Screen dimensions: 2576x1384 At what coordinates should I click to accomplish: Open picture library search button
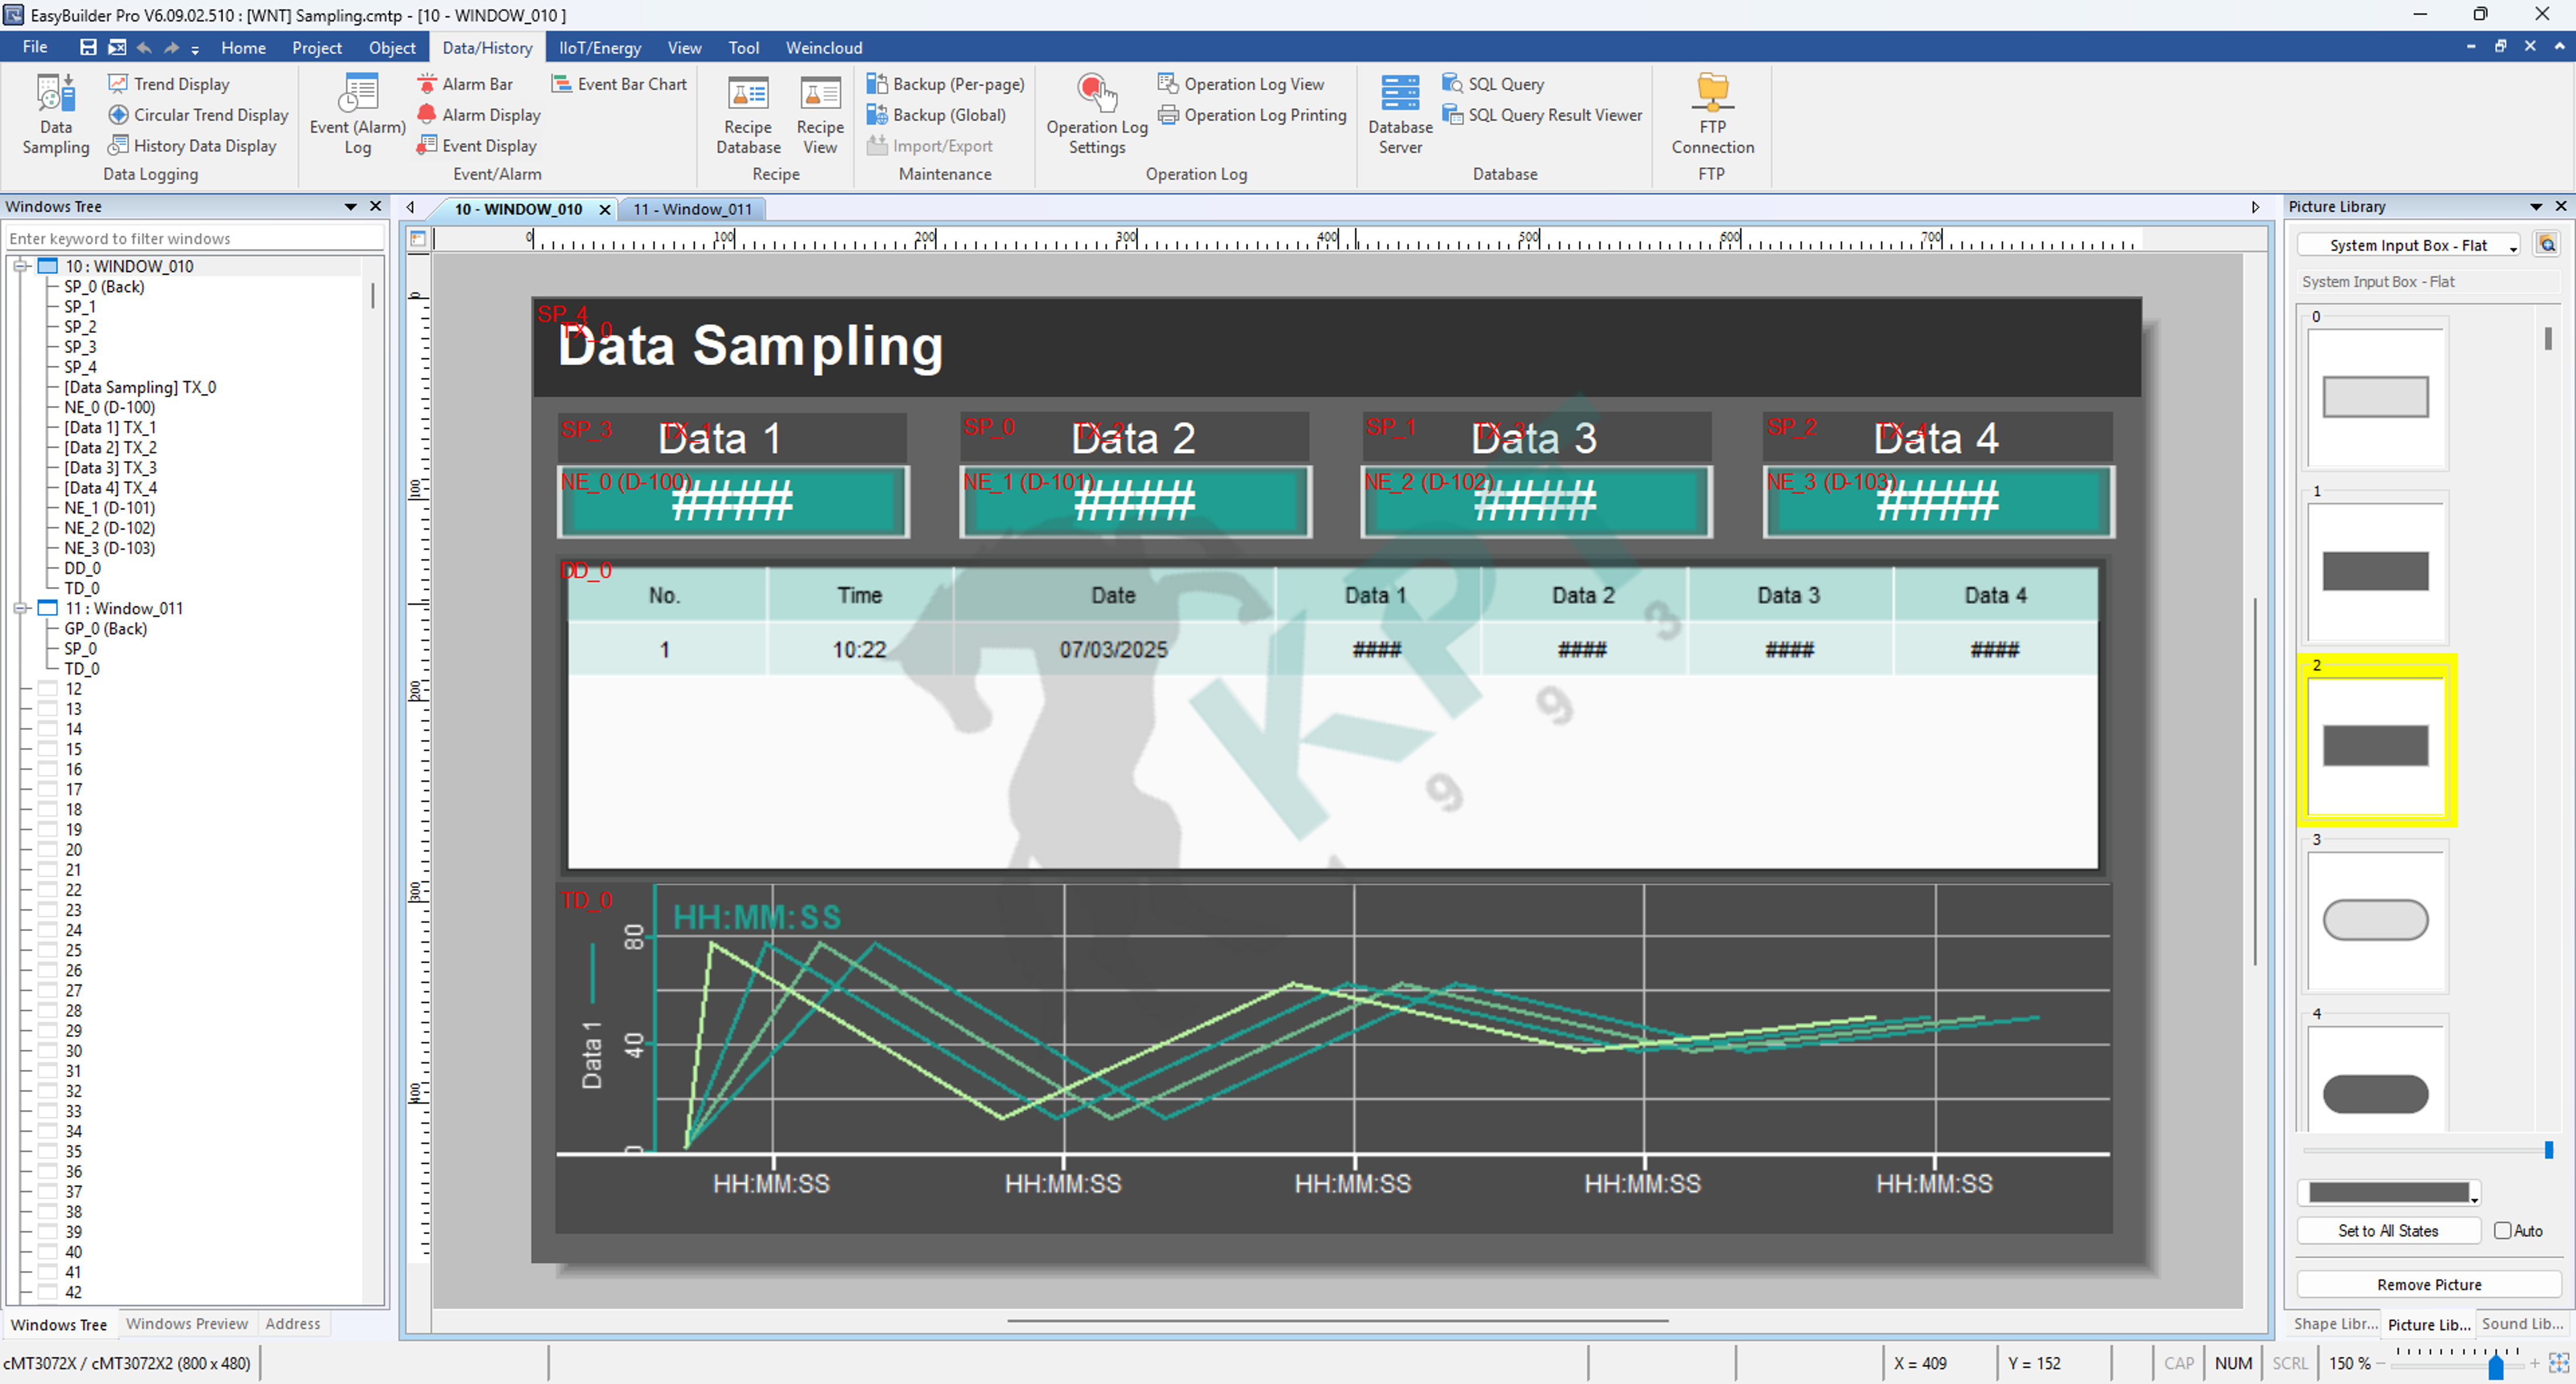click(2547, 244)
